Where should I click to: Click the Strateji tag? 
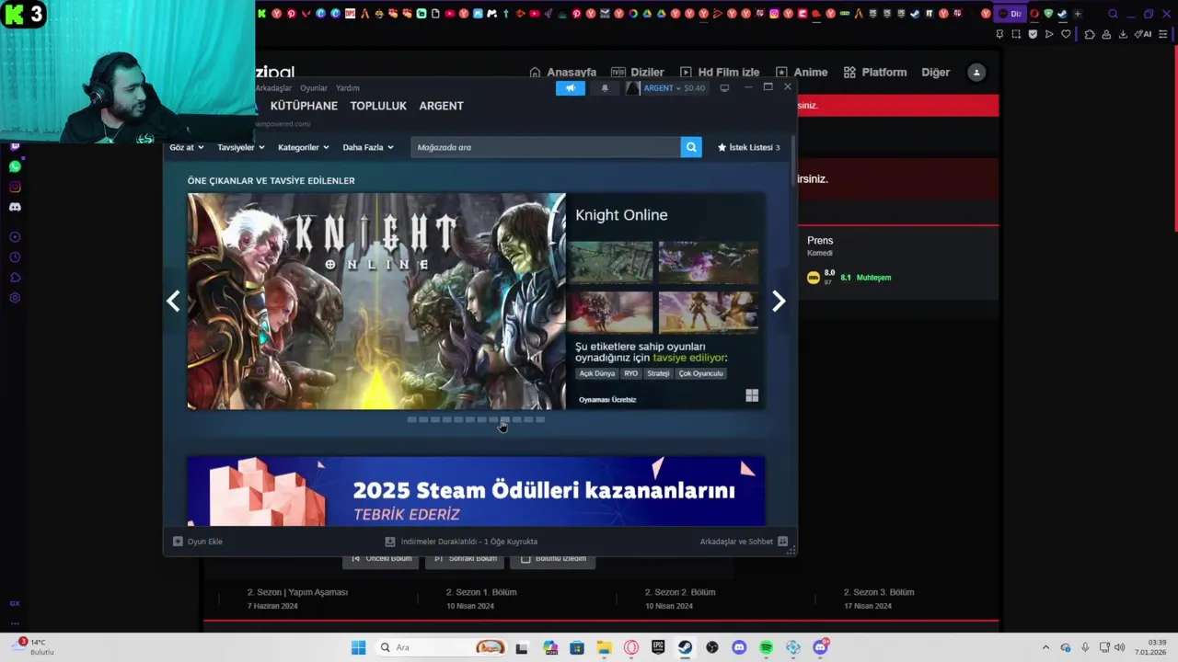658,373
